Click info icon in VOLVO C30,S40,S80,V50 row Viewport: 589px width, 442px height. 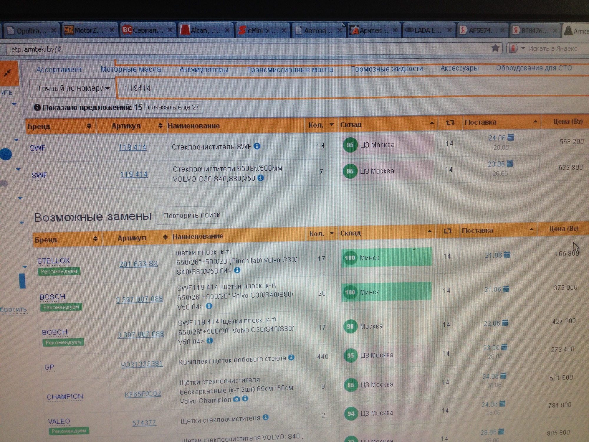(260, 178)
